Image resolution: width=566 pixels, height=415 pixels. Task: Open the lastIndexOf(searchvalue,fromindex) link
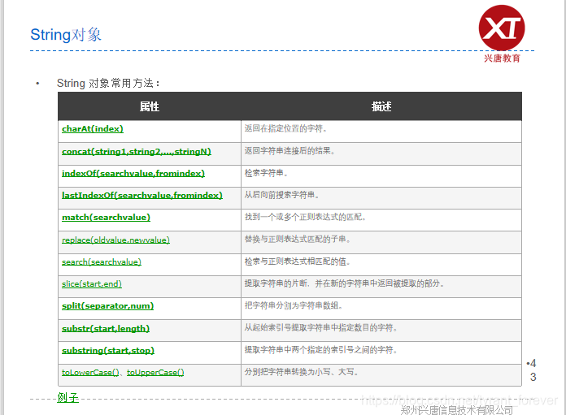(x=142, y=196)
